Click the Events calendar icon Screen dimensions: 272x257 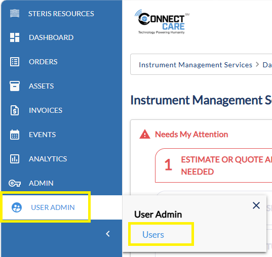[x=15, y=135]
